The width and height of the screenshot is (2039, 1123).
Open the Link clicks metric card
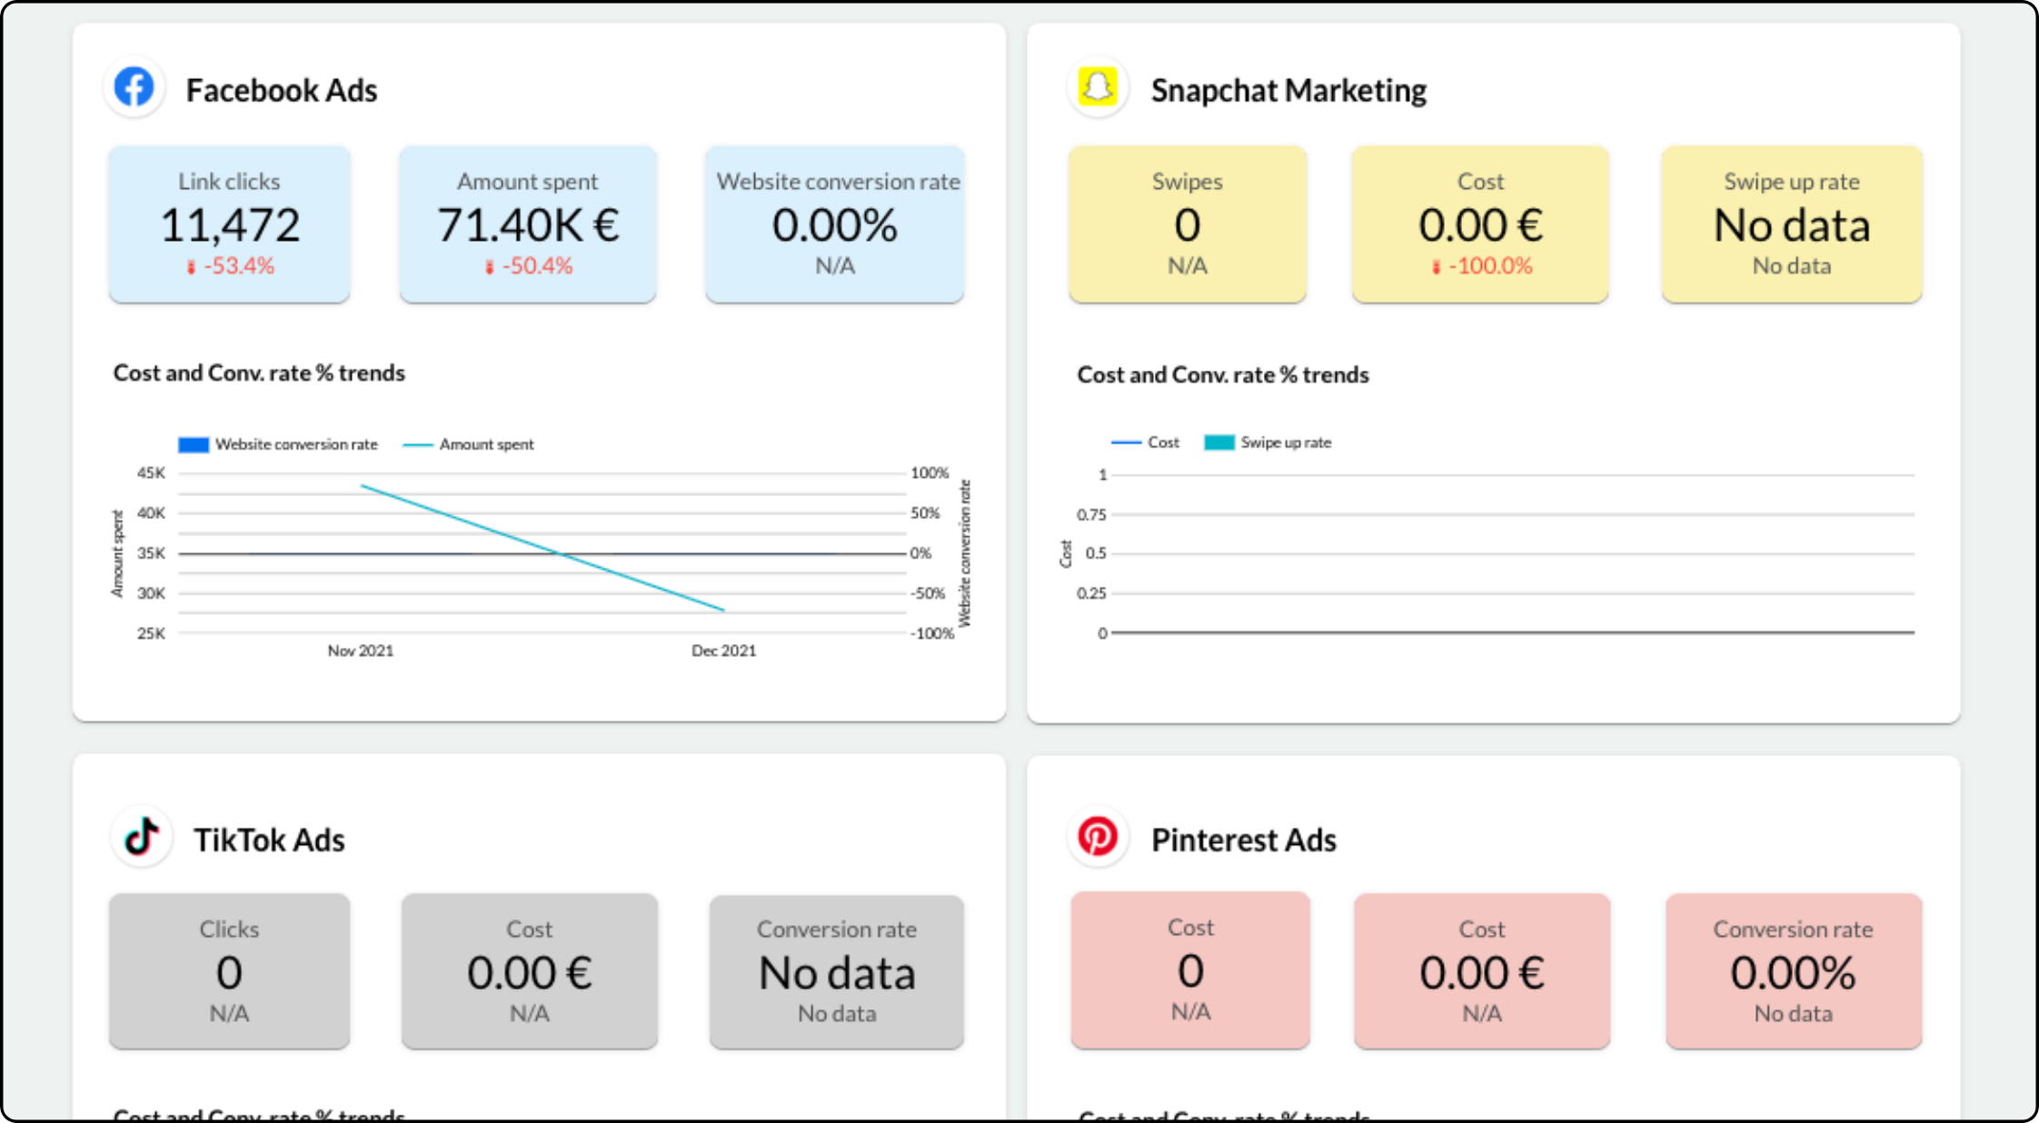(229, 224)
